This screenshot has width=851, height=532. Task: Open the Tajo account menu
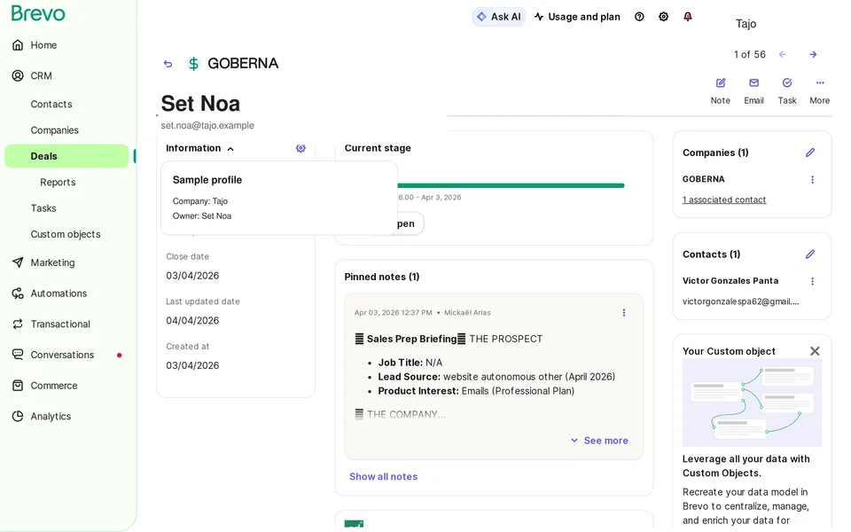point(746,23)
